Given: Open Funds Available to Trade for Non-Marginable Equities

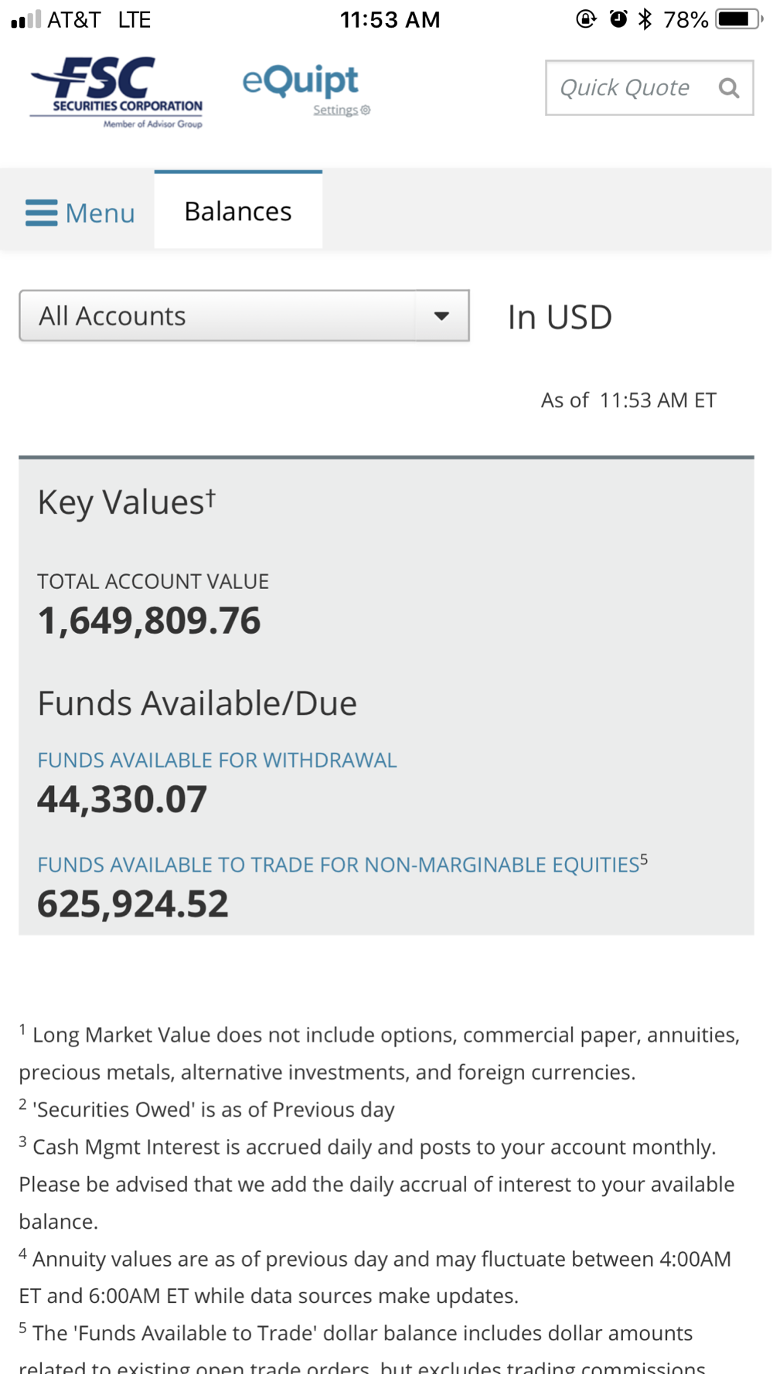Looking at the screenshot, I should 338,865.
